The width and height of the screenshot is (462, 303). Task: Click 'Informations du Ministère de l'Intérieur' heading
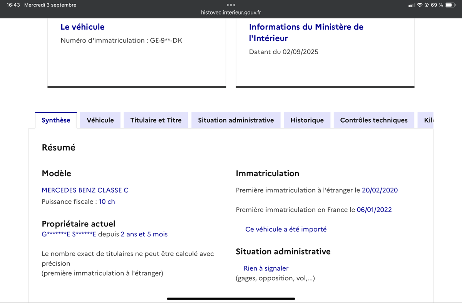pyautogui.click(x=306, y=32)
